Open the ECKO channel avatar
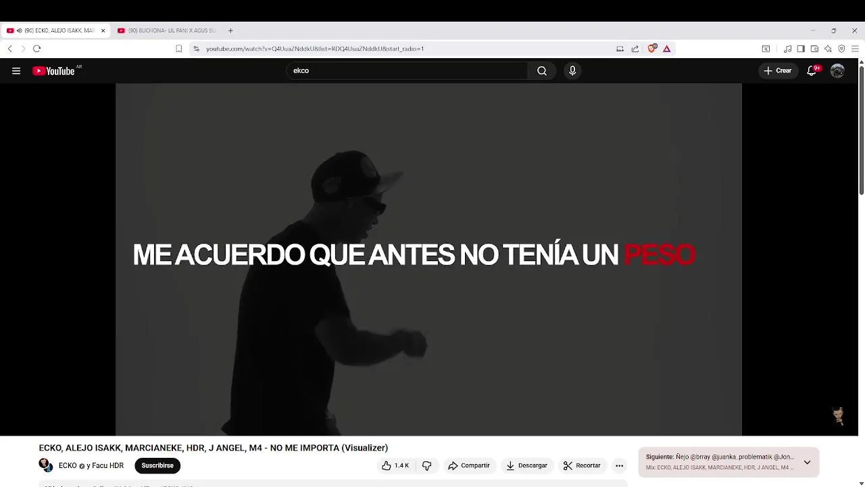The width and height of the screenshot is (865, 487). (x=46, y=465)
